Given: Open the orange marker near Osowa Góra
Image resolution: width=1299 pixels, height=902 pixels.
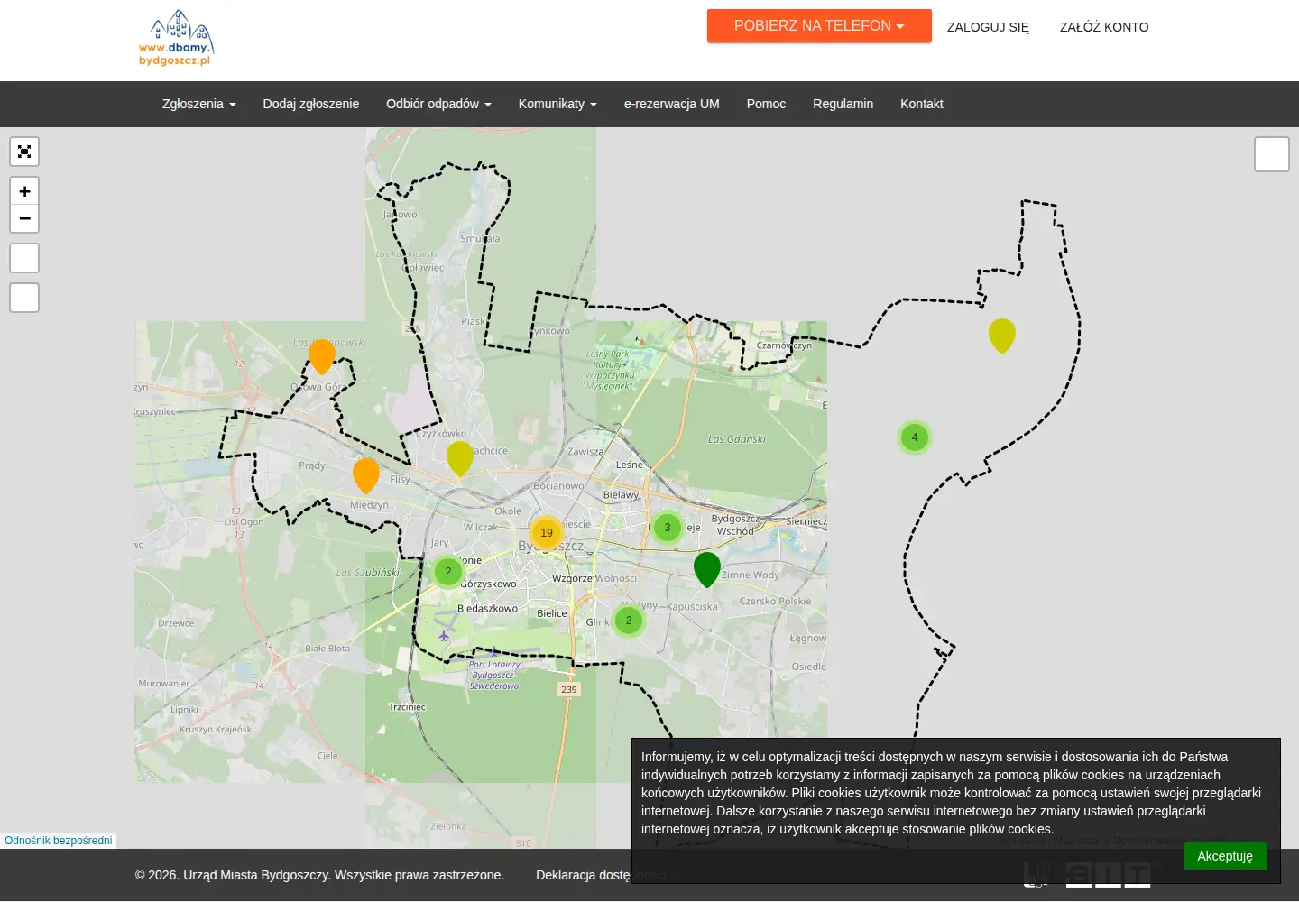Looking at the screenshot, I should point(322,356).
